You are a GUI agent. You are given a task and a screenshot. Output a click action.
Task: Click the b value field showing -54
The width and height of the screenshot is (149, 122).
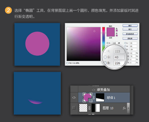(x=133, y=49)
